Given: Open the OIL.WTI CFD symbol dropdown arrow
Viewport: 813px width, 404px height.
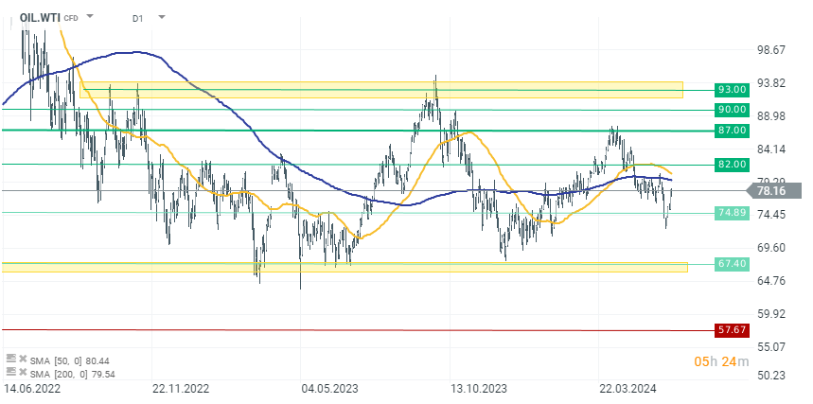Looking at the screenshot, I should pyautogui.click(x=90, y=16).
